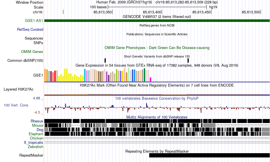Click the Sequences SNPs track label
The width and height of the screenshot is (270, 162).
tap(34, 40)
